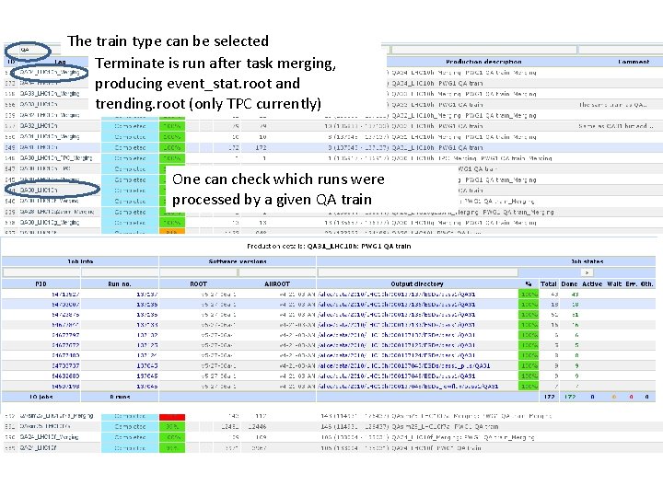Click the Comment column header
This screenshot has width=663, height=497.
click(x=634, y=62)
